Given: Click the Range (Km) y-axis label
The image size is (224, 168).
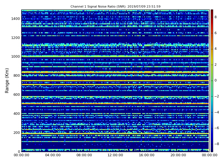Looking at the screenshot, I should 7,81.
